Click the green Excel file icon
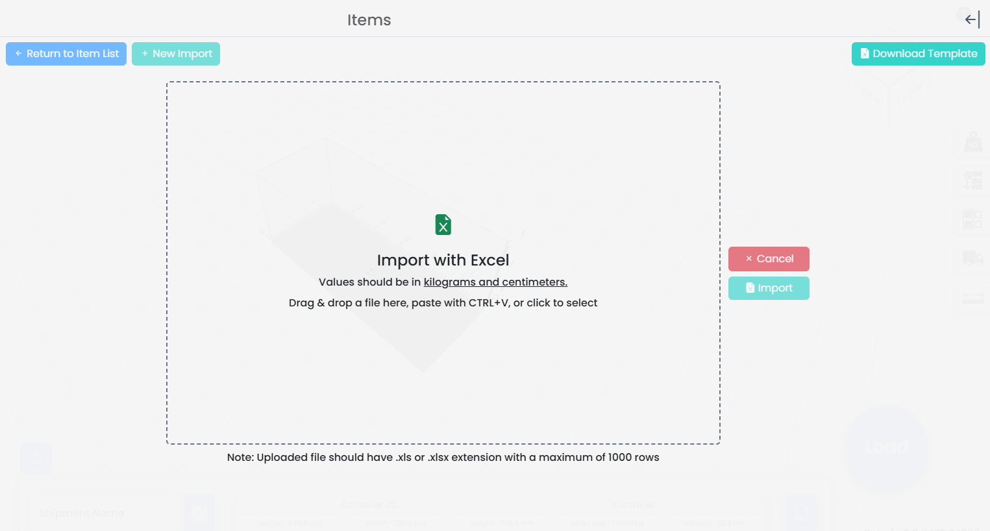The width and height of the screenshot is (990, 531). click(x=443, y=225)
